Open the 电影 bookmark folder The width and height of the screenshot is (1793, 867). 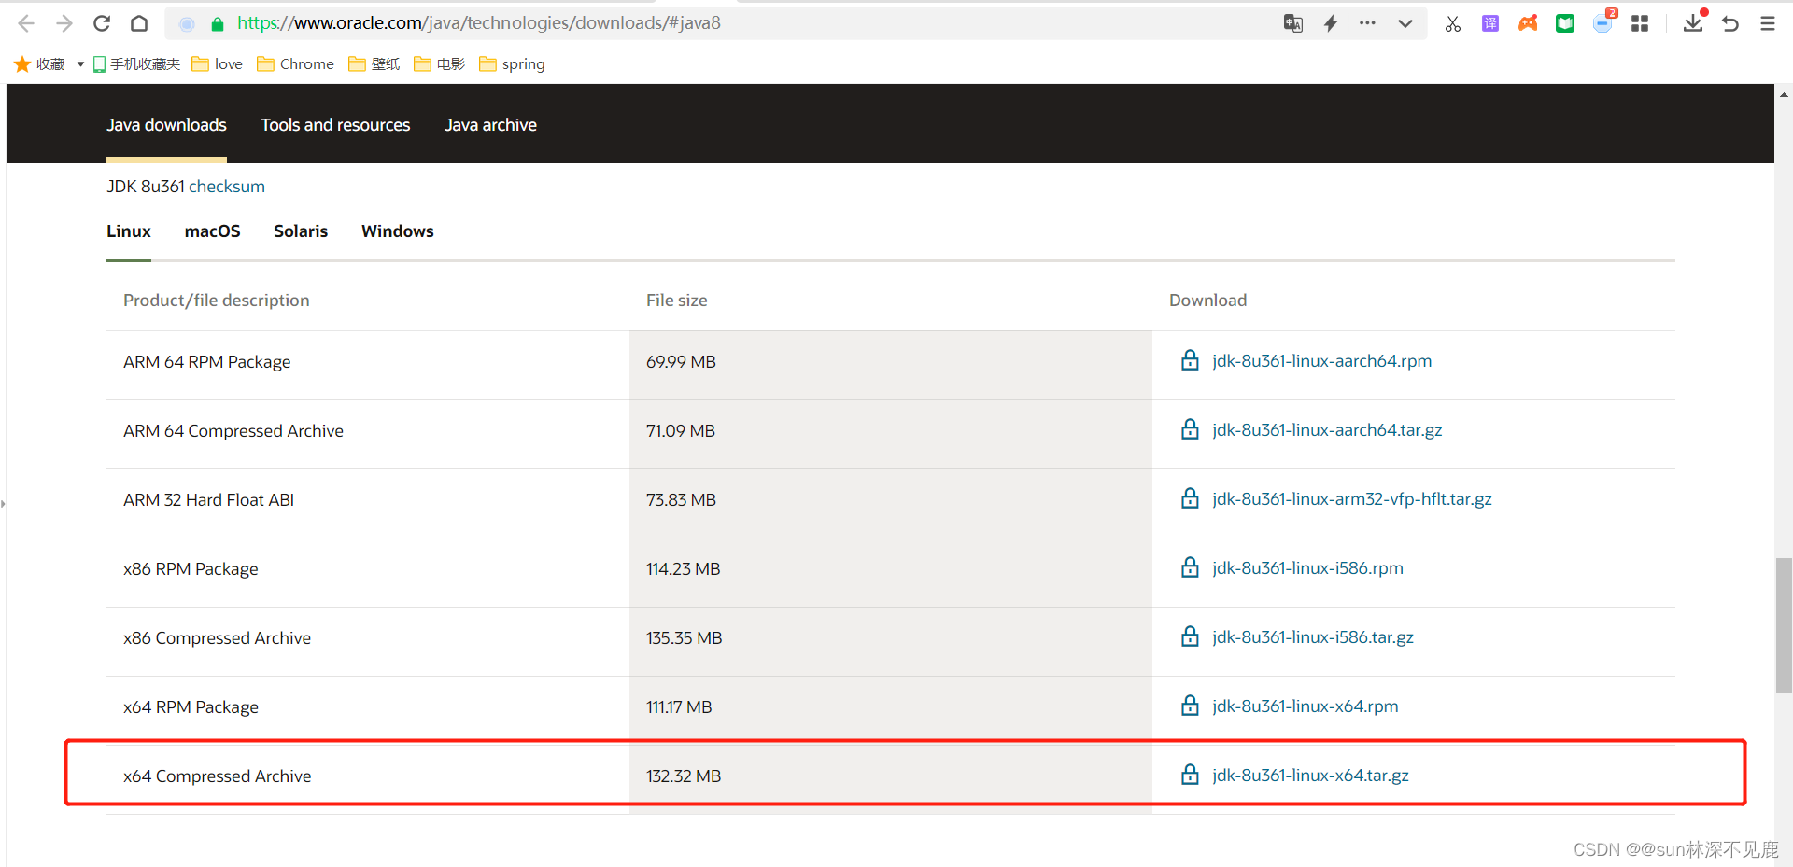[x=439, y=63]
